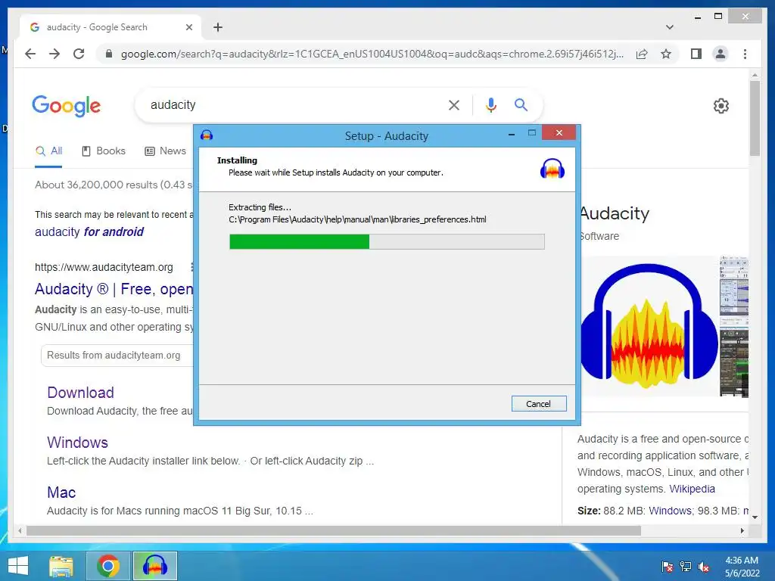This screenshot has width=775, height=581.
Task: Click the Chrome taskbar icon
Action: pyautogui.click(x=108, y=566)
